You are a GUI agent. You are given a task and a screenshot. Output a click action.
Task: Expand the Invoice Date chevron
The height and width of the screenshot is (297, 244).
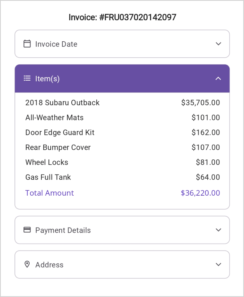point(218,44)
